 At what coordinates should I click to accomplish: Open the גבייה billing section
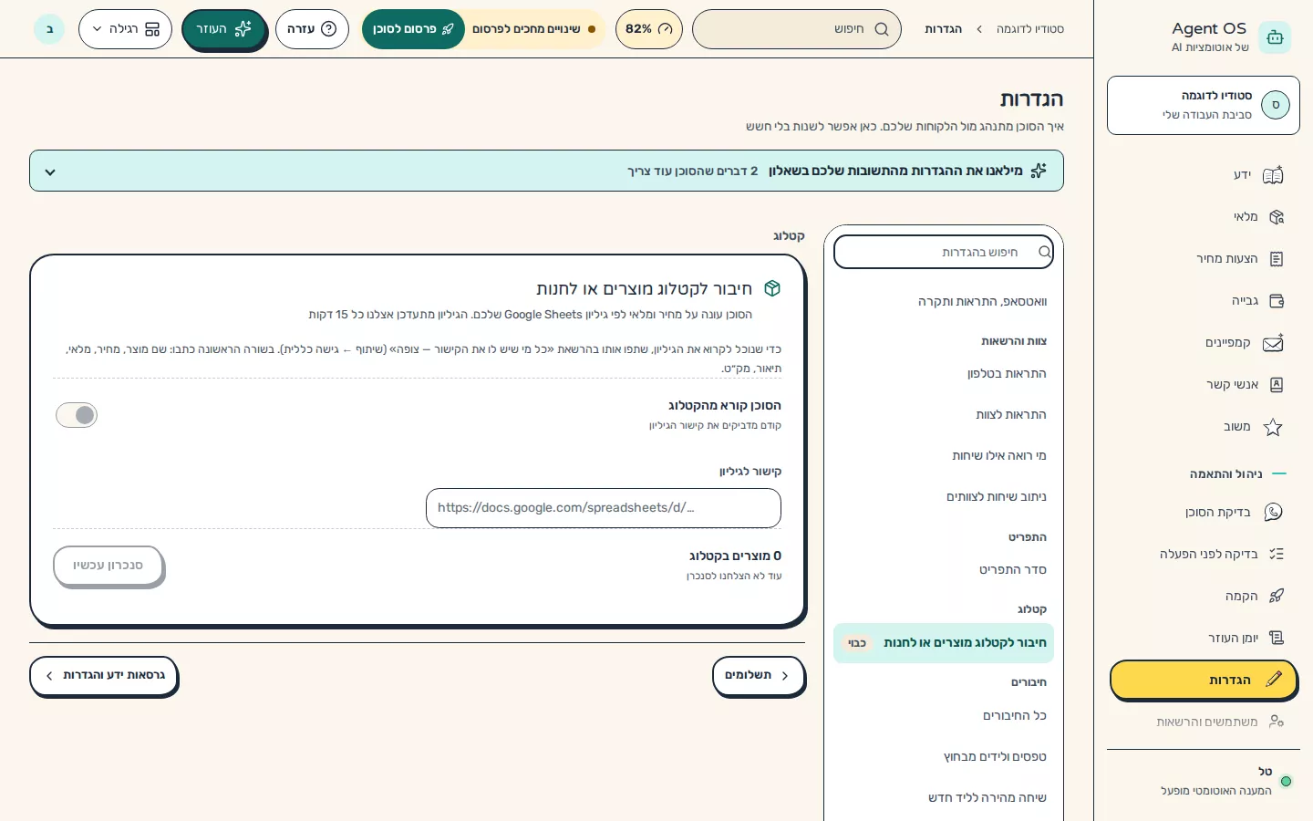pyautogui.click(x=1204, y=301)
